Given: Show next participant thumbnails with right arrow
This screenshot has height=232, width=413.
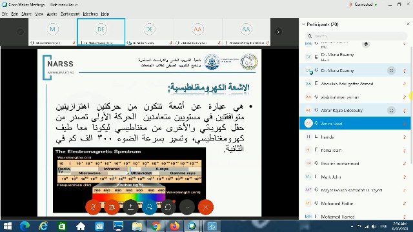Looking at the screenshot, I should [x=278, y=32].
